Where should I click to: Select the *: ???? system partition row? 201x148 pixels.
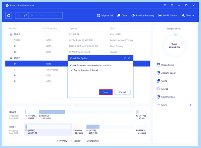pos(78,40)
